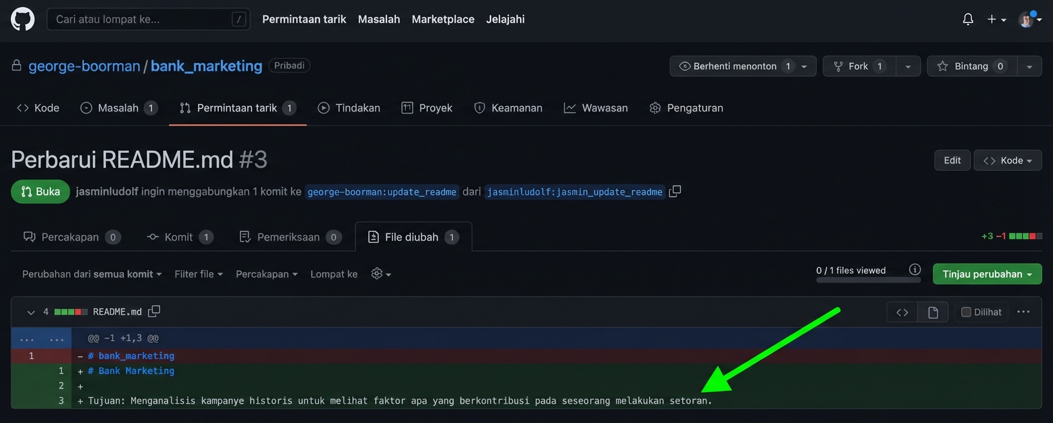Switch to the Tindakan tab

pos(349,108)
